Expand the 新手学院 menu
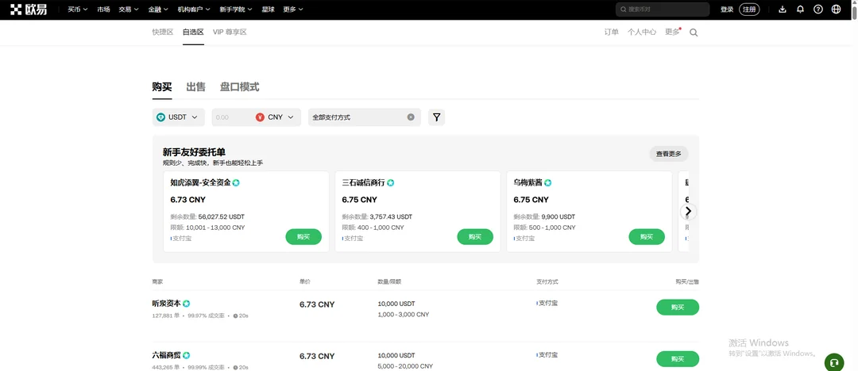 click(x=236, y=10)
